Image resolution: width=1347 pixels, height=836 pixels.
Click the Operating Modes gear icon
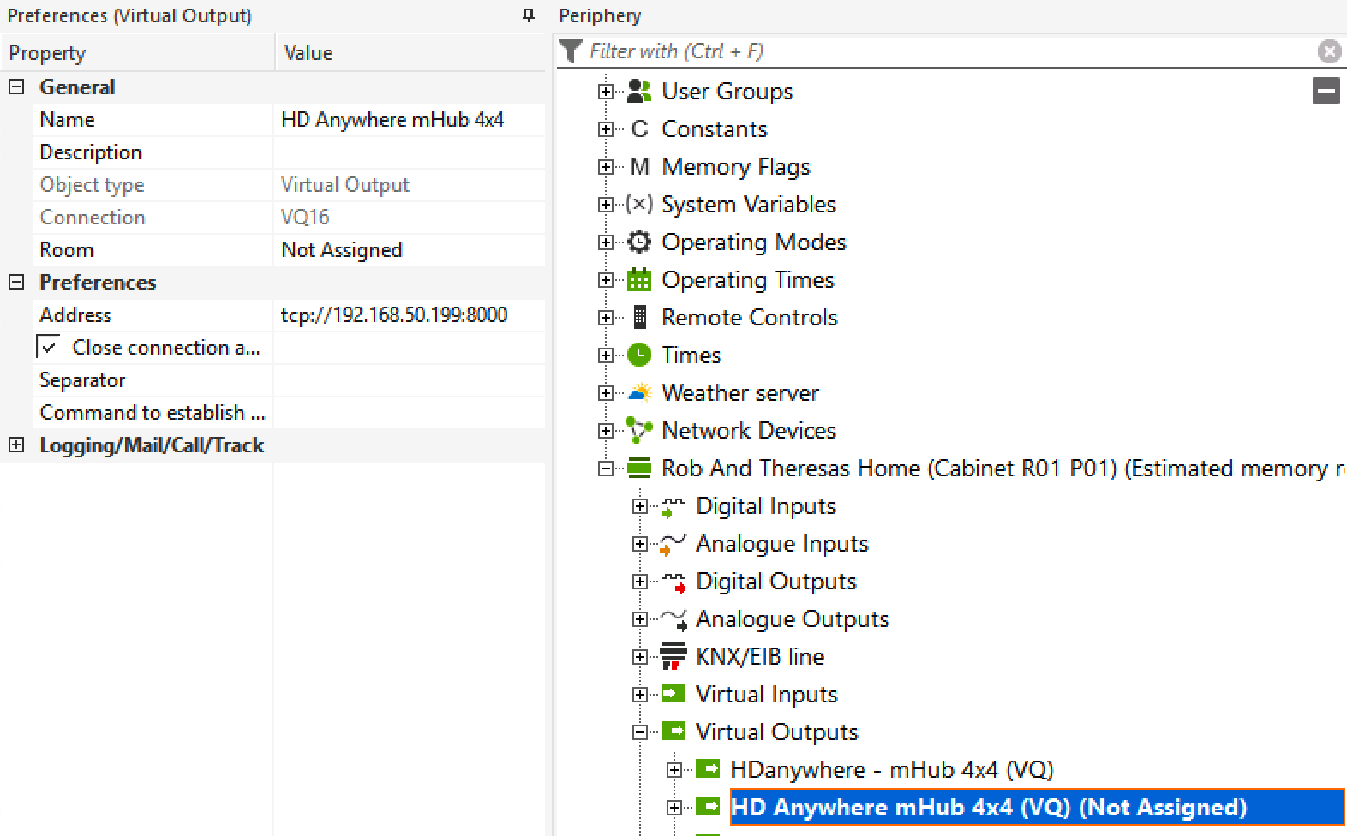(639, 242)
